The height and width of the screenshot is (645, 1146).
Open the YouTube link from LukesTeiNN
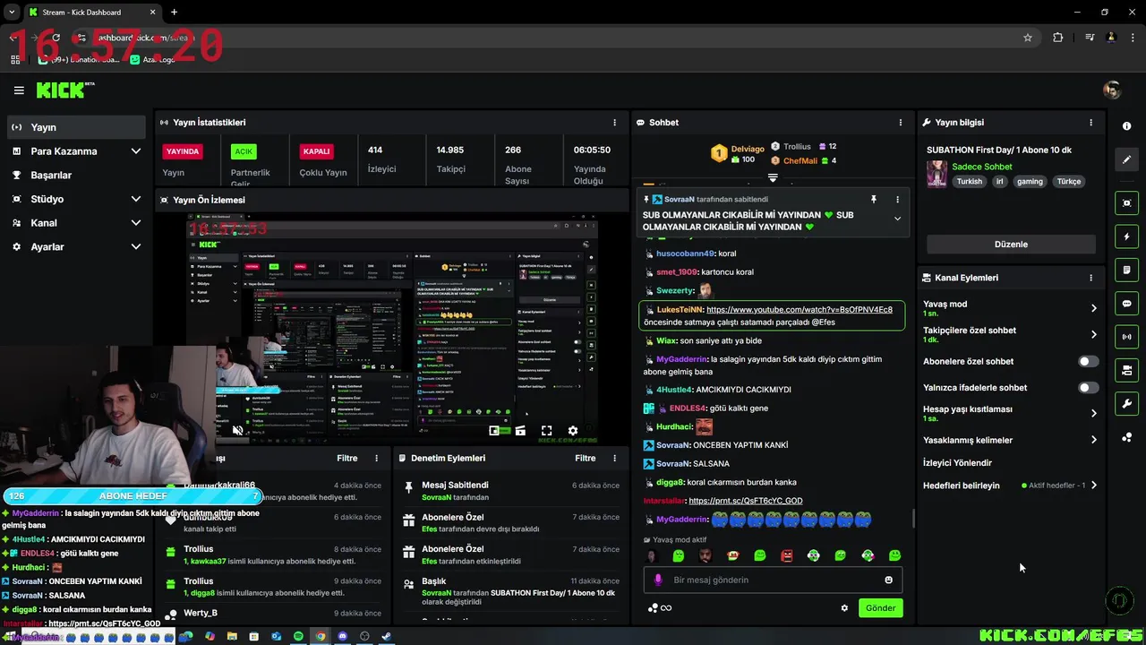800,310
